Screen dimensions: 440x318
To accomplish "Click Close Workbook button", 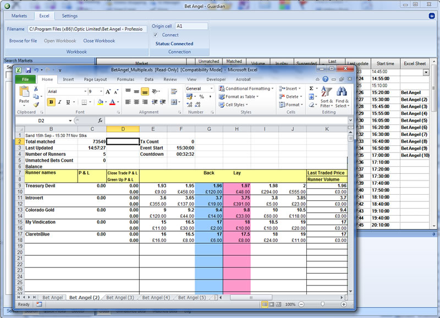I will (99, 41).
